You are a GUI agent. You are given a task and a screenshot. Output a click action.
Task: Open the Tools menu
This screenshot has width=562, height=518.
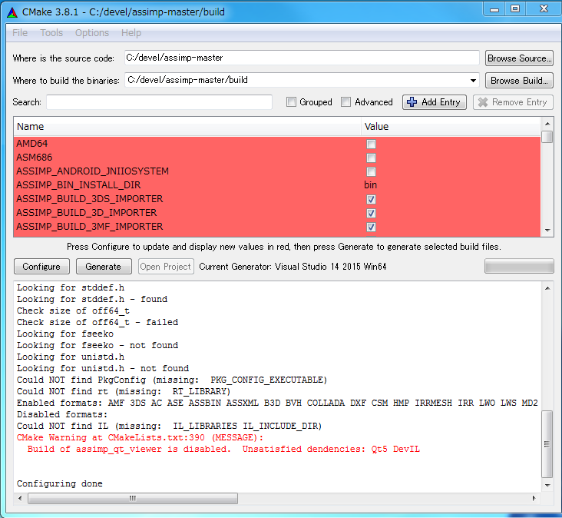(x=51, y=32)
